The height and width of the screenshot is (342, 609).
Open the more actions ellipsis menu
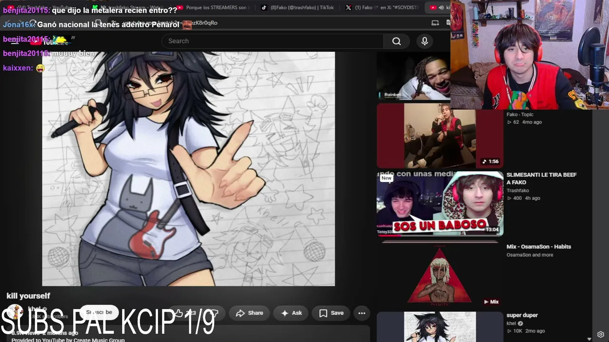(x=362, y=313)
